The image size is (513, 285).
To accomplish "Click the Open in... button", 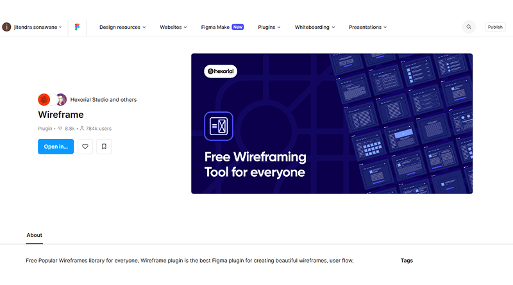I will point(56,147).
